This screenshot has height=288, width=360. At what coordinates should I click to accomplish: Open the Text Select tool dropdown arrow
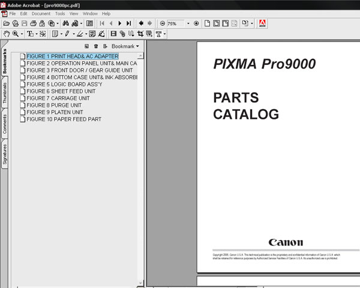pos(37,34)
